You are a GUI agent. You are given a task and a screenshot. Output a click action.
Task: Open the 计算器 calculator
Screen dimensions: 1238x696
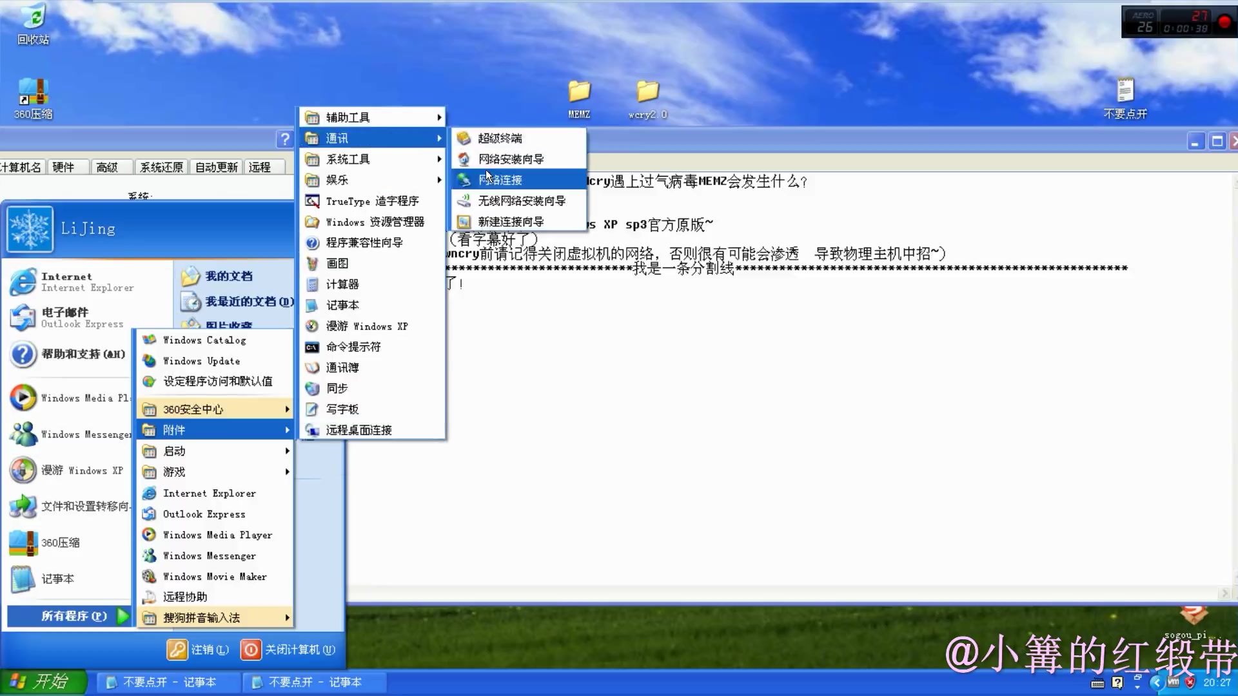point(373,284)
